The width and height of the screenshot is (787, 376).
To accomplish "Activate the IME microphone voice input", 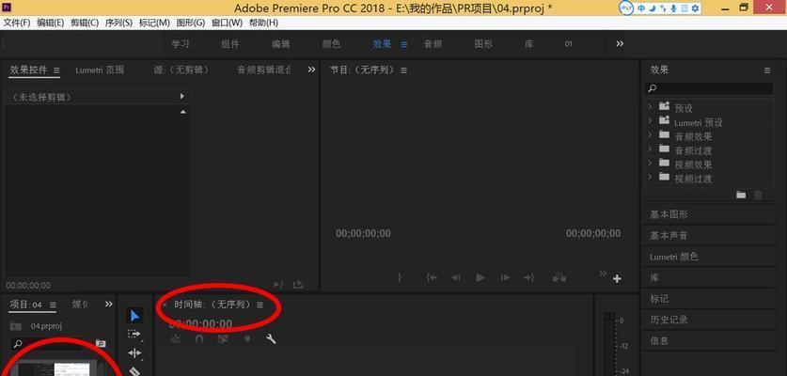I will pyautogui.click(x=673, y=8).
